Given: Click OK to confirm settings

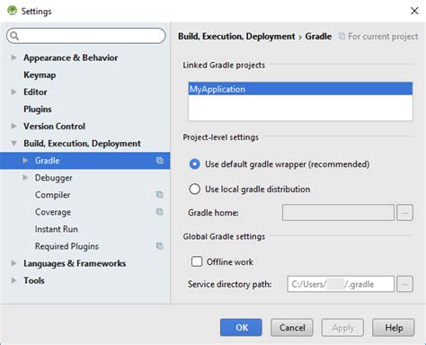Looking at the screenshot, I should pos(241,328).
